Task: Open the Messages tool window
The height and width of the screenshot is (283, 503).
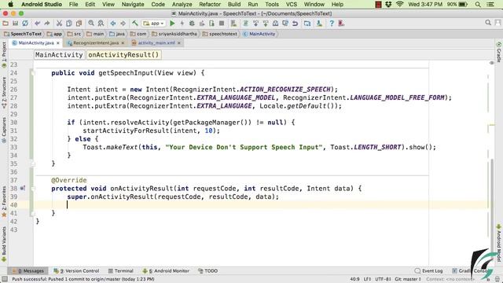Action: [28, 271]
